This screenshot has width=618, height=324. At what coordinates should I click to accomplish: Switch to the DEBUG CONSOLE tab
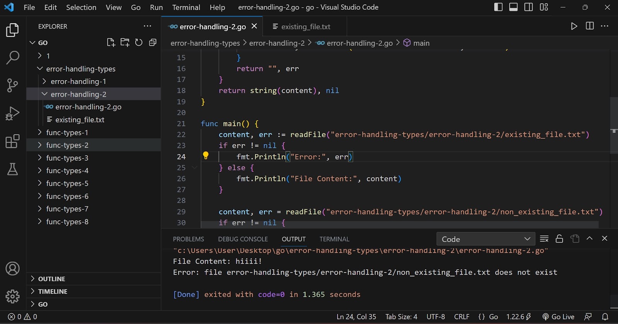tap(243, 239)
